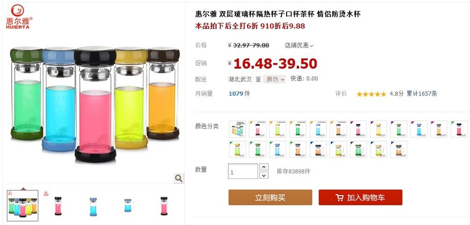
Task: Select the first multi-cup color option swatch
Action: click(x=238, y=129)
